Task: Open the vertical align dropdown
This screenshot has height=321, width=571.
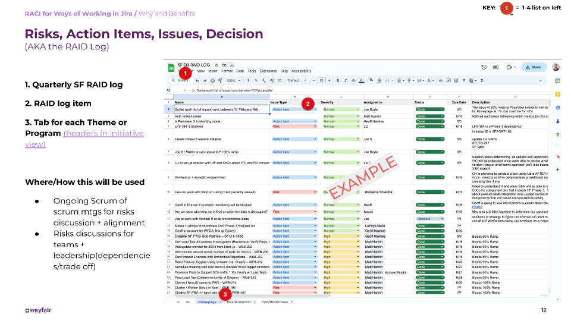Action: click(410, 80)
